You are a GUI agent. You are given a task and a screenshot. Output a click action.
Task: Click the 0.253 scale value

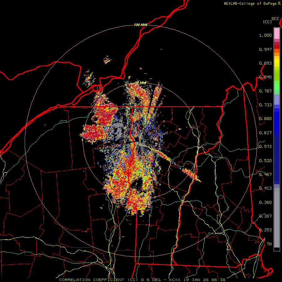265,230
